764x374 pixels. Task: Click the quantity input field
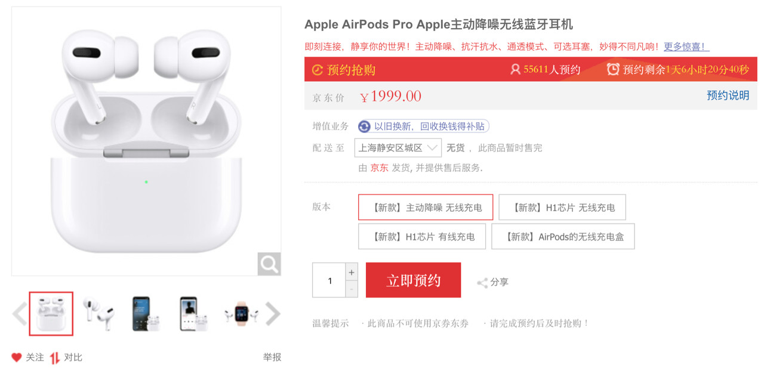point(328,280)
